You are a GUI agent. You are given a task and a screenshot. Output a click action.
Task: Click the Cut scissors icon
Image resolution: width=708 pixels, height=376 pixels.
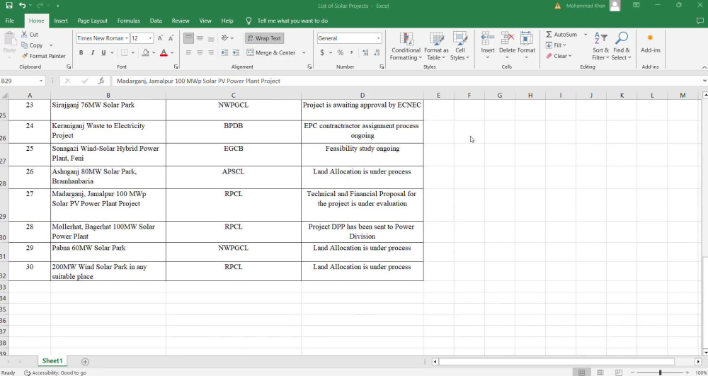(x=24, y=34)
